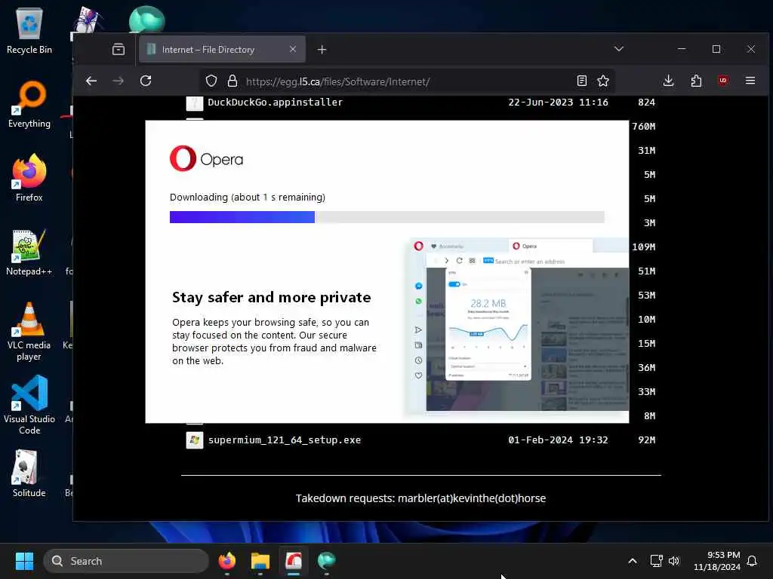
Task: Select the Notepad++ desktop shortcut
Action: [29, 253]
